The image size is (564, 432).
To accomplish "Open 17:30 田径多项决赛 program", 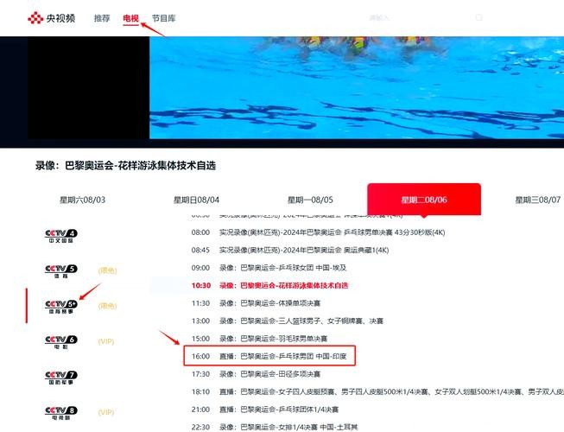I will (256, 374).
